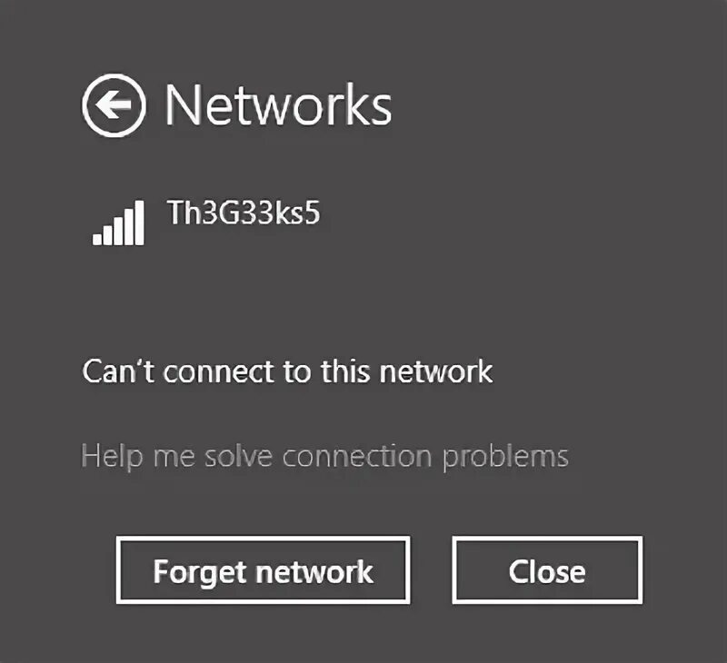Choose the Th3G33ks5 Wi-Fi entry
The image size is (727, 663).
point(244,213)
